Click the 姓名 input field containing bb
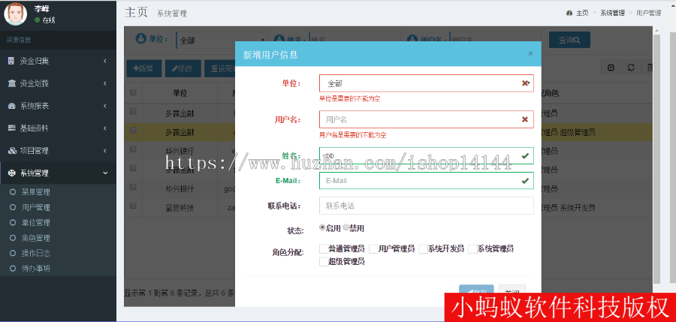This screenshot has height=322, width=676. [426, 155]
